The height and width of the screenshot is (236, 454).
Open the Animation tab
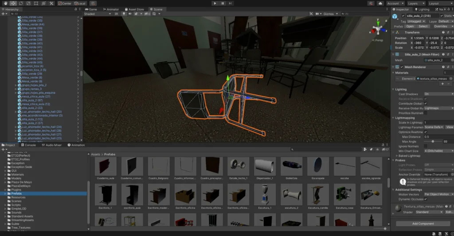[76, 145]
